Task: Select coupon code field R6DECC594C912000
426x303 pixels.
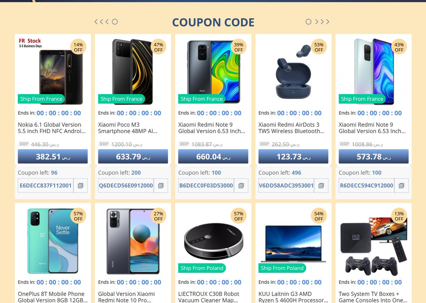Action: pyautogui.click(x=366, y=185)
